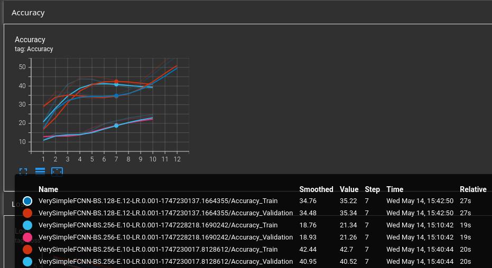The image size is (492, 268).
Task: Click value 21.26 in tooltip
Action: [348, 237]
